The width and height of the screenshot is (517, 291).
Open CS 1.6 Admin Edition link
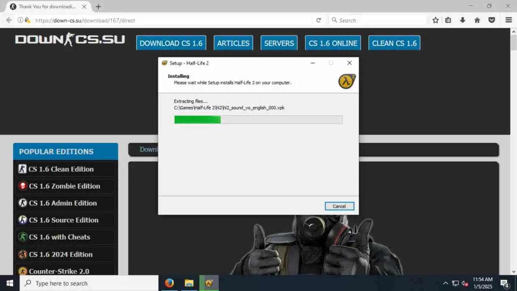point(63,203)
